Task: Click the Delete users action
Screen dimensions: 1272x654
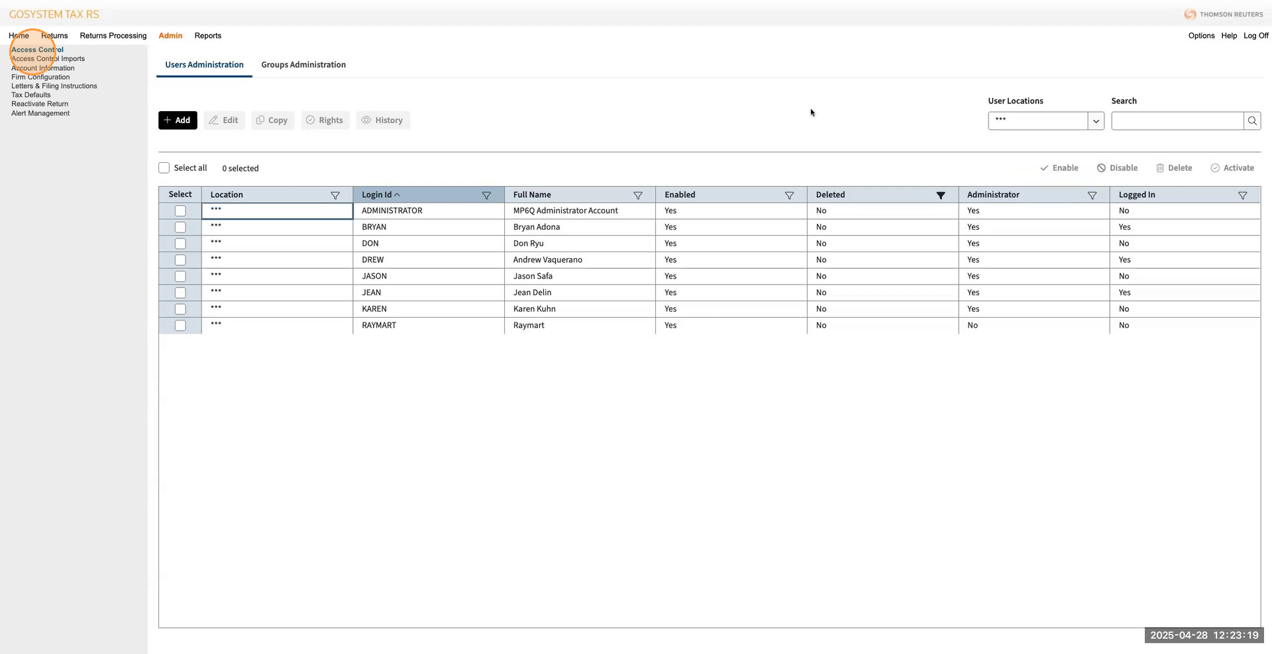Action: [1174, 168]
